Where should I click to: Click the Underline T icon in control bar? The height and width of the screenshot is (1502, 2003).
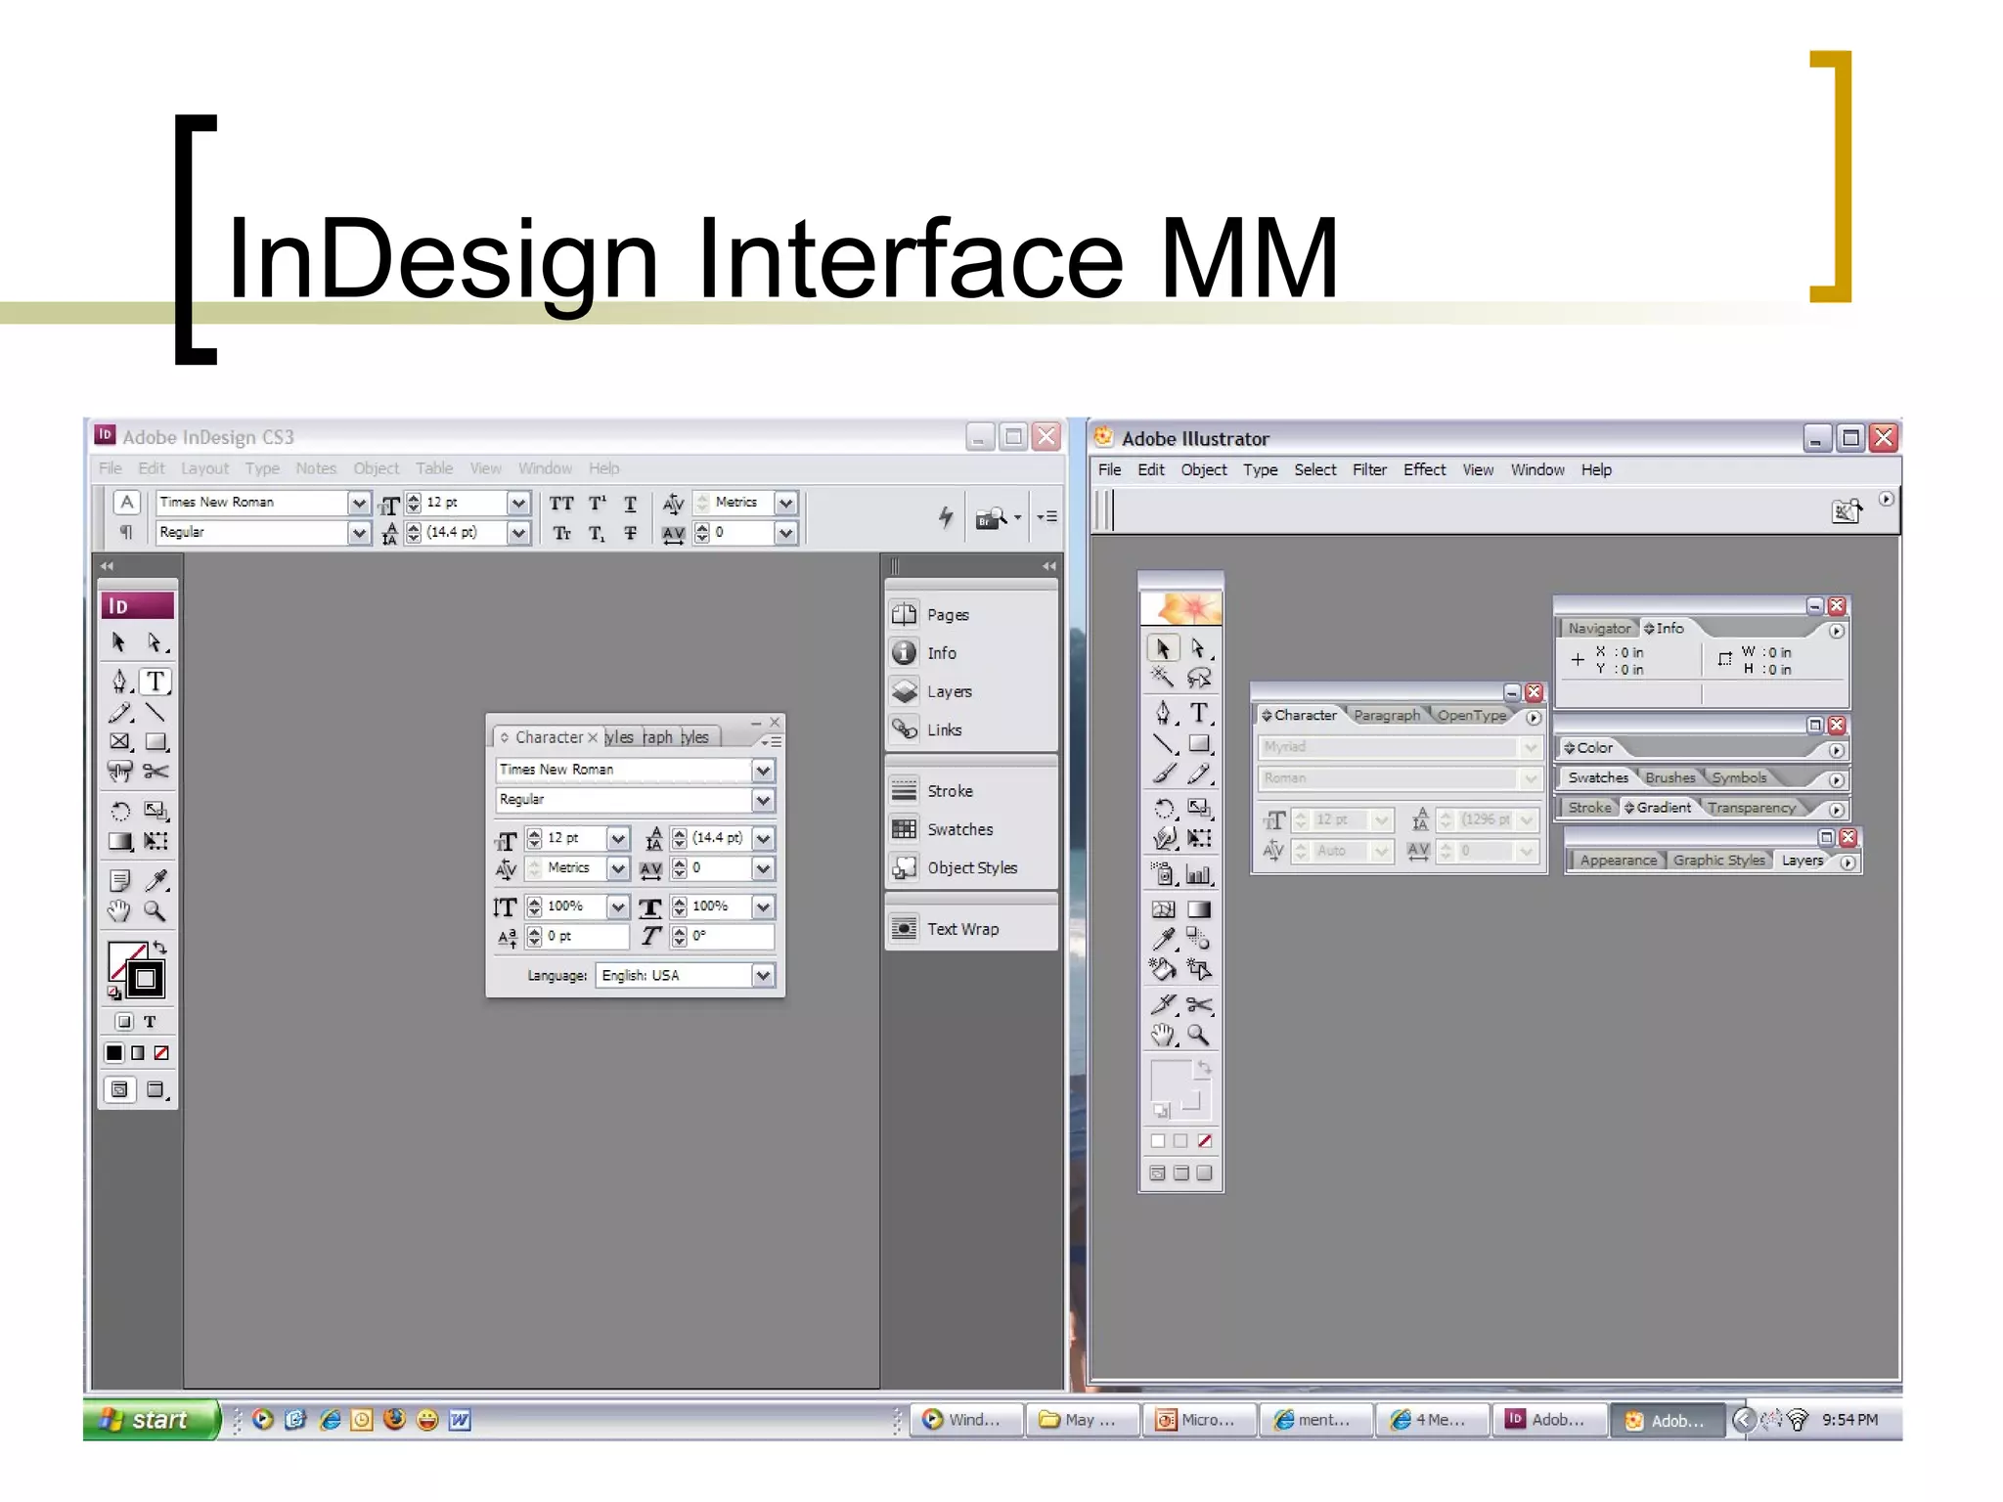pyautogui.click(x=630, y=504)
